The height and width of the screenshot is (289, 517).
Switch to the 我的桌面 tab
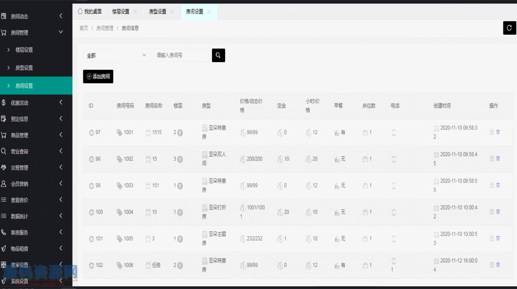click(90, 12)
